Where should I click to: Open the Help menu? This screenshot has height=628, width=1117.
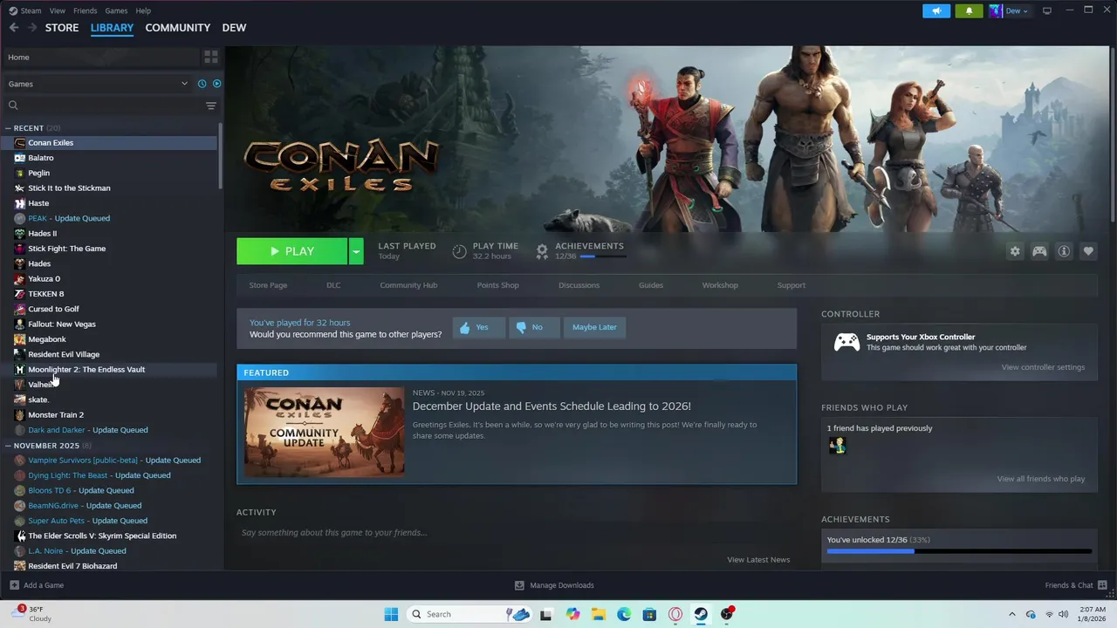tap(143, 10)
